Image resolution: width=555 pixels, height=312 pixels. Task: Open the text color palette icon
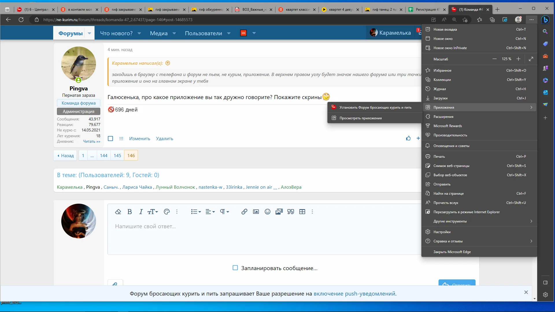click(x=166, y=212)
